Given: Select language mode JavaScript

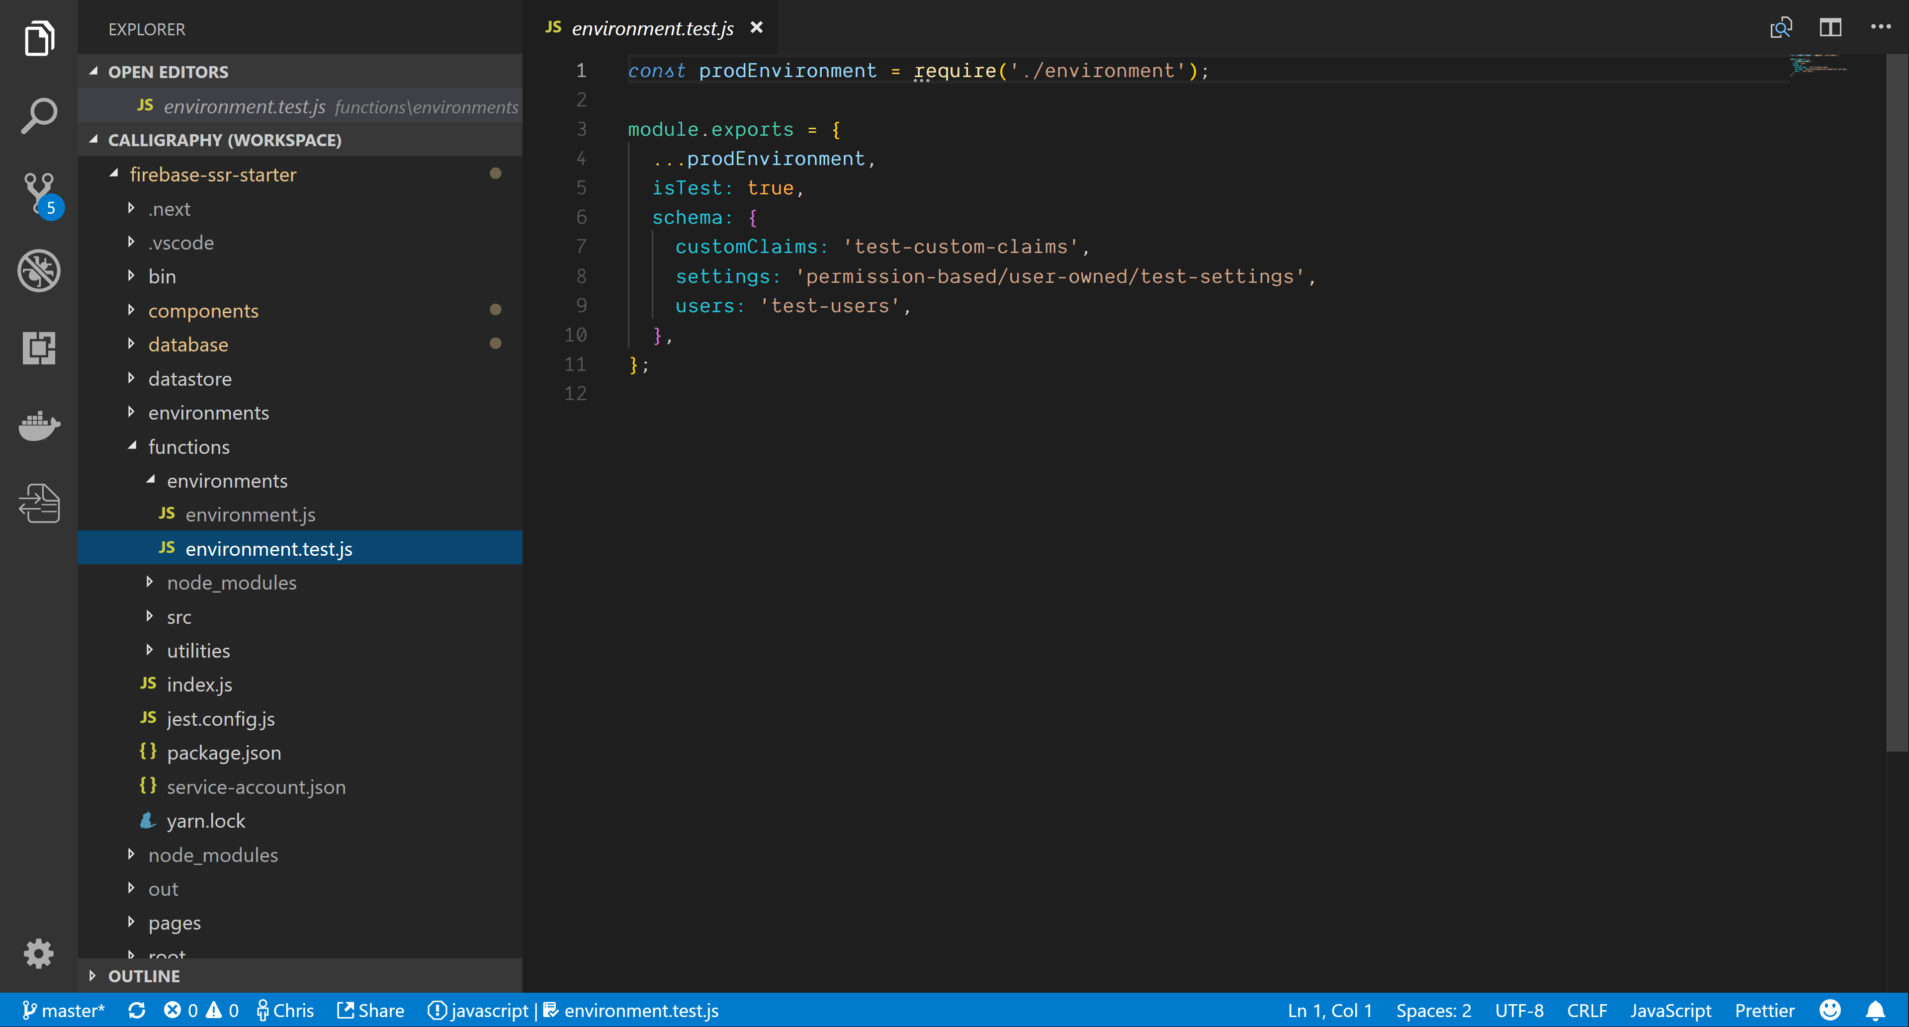Looking at the screenshot, I should pyautogui.click(x=1670, y=1011).
